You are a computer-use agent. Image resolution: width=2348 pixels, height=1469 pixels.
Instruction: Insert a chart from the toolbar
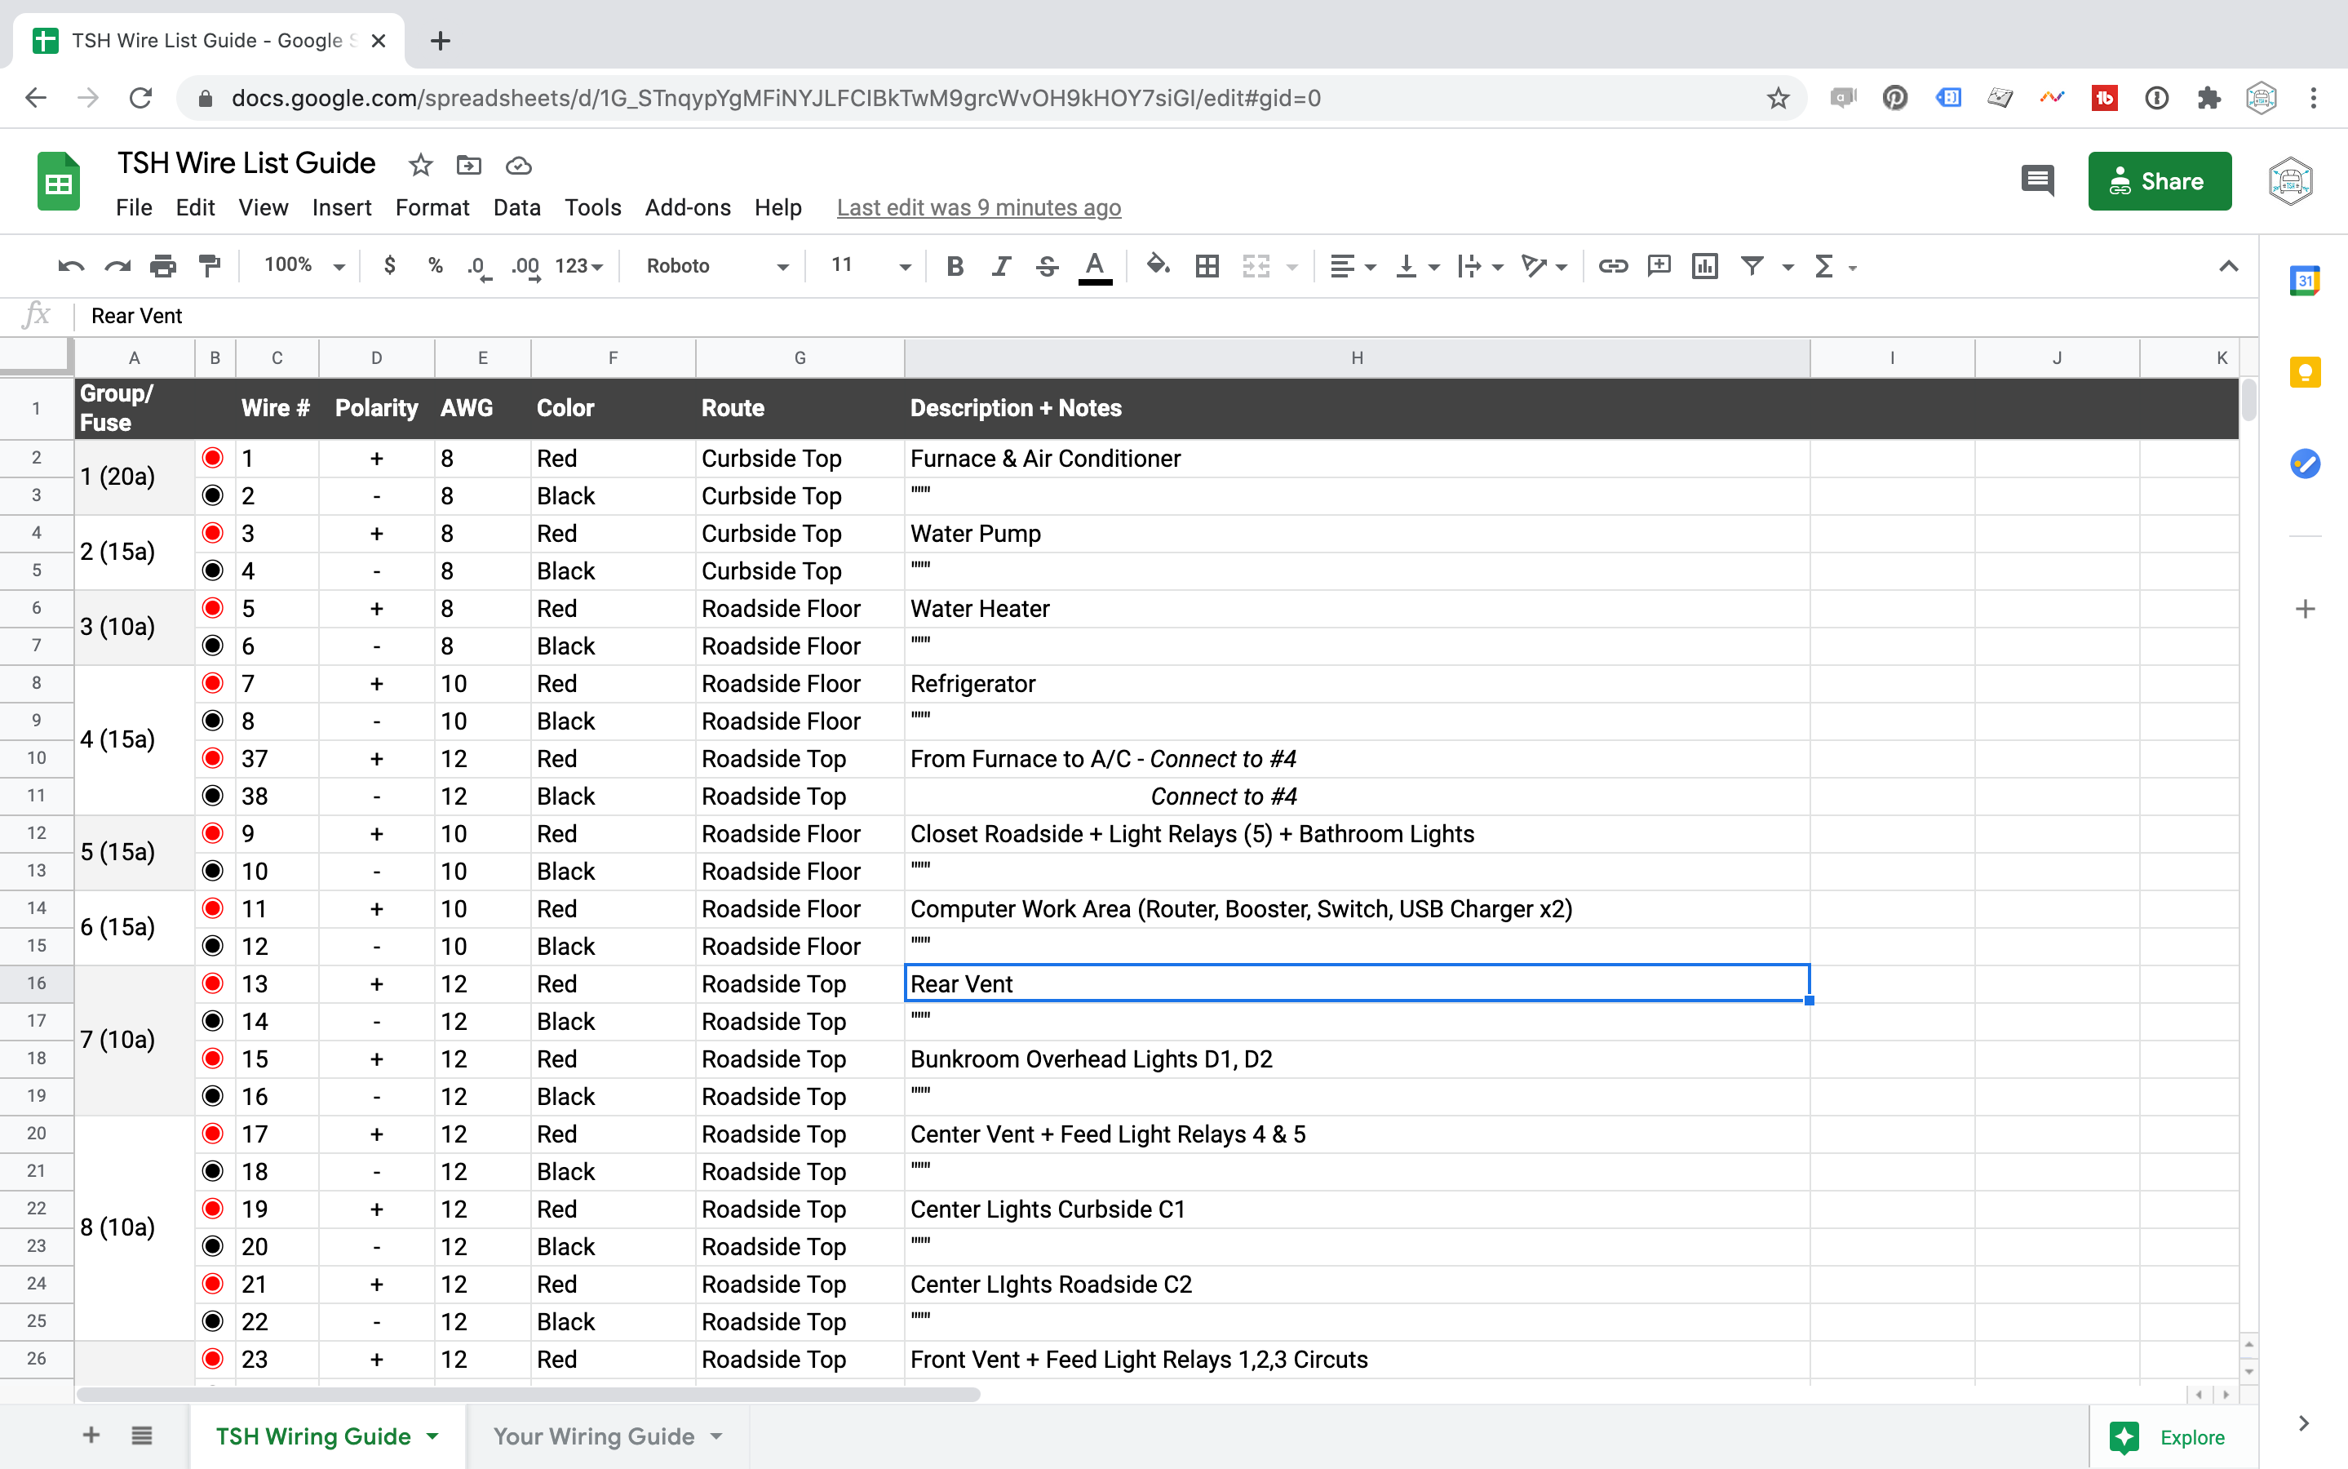click(x=1704, y=265)
